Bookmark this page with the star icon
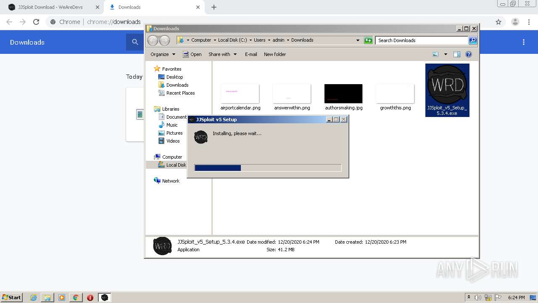Image resolution: width=538 pixels, height=303 pixels. pos(498,22)
